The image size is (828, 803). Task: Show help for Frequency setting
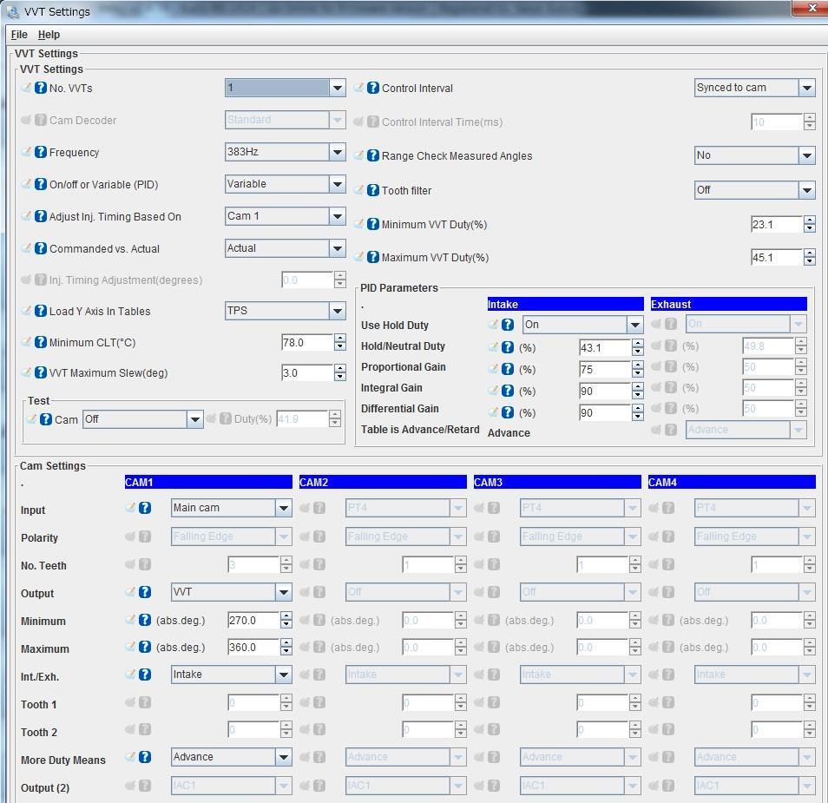[x=41, y=152]
